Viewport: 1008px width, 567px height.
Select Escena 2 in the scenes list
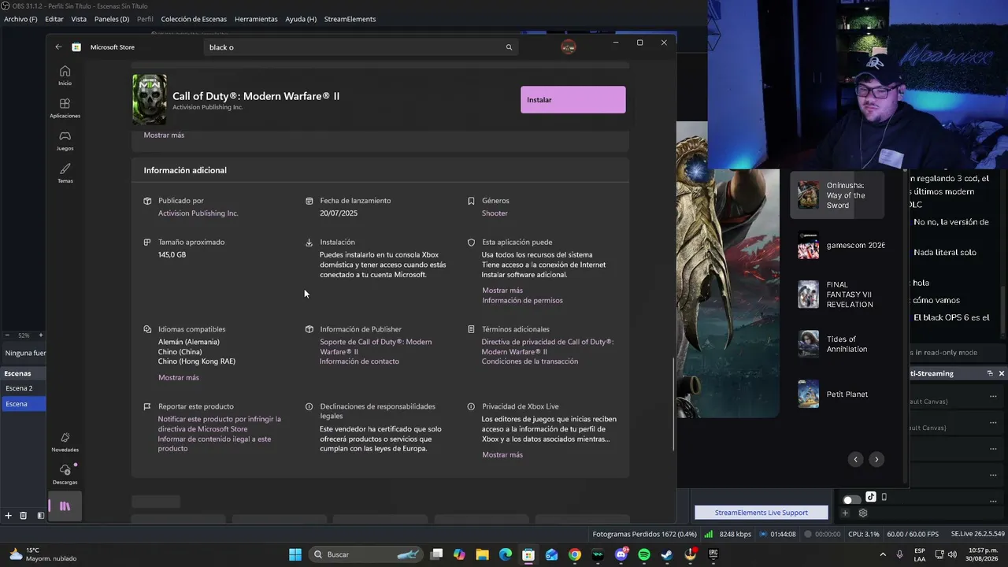coord(23,388)
